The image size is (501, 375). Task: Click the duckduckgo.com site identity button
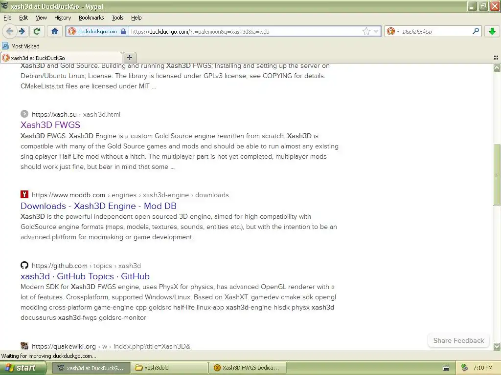coord(97,31)
